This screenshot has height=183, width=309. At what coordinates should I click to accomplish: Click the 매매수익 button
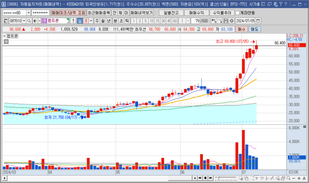click(196, 13)
